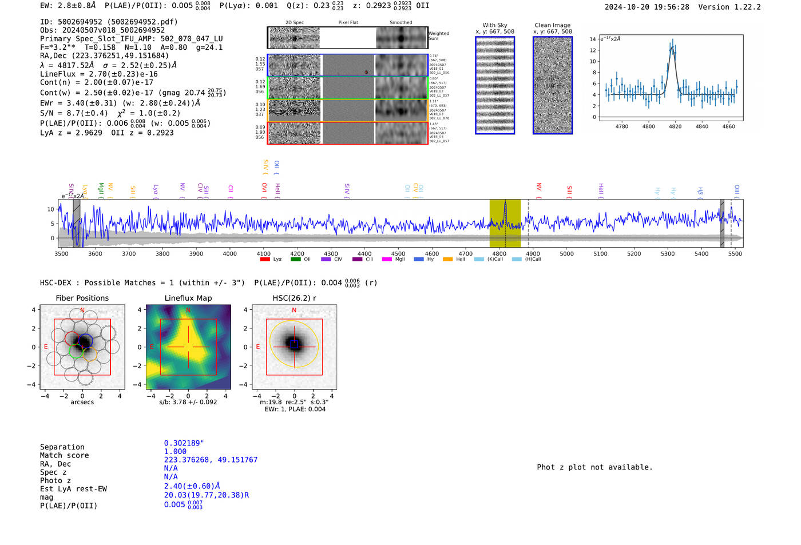Click the red Lyα legend swatch

pyautogui.click(x=264, y=260)
